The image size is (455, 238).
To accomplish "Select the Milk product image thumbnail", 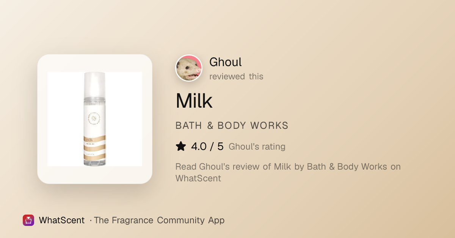I will pos(95,119).
